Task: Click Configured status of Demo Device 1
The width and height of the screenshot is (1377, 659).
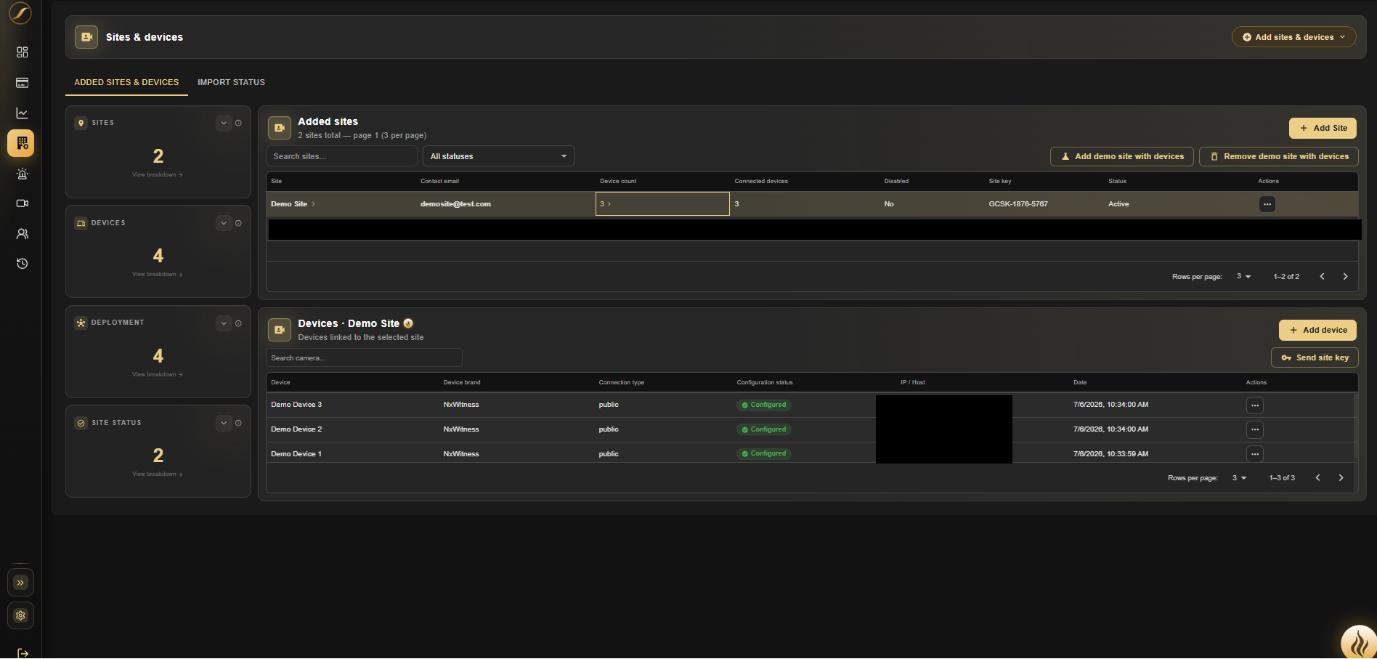Action: pos(764,453)
